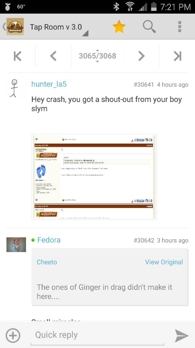Image resolution: width=195 pixels, height=348 pixels.
Task: Tap the forum logo to go back
Action: [x=15, y=27]
